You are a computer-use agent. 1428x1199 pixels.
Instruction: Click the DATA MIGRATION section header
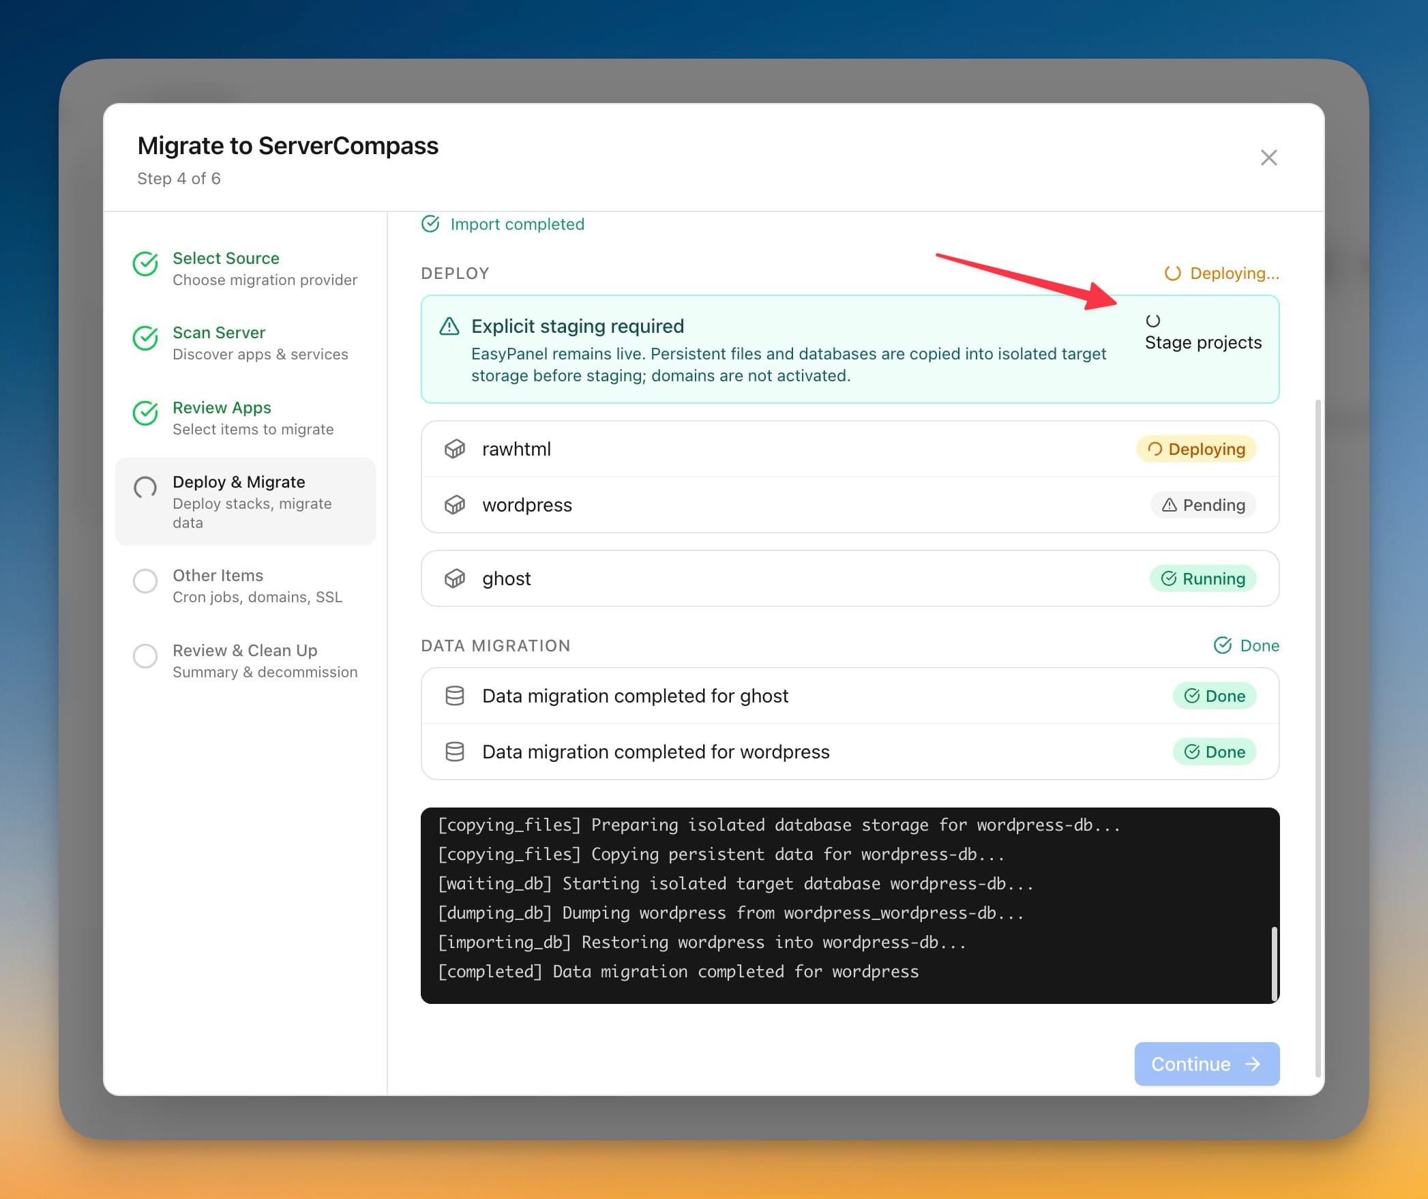pos(495,646)
